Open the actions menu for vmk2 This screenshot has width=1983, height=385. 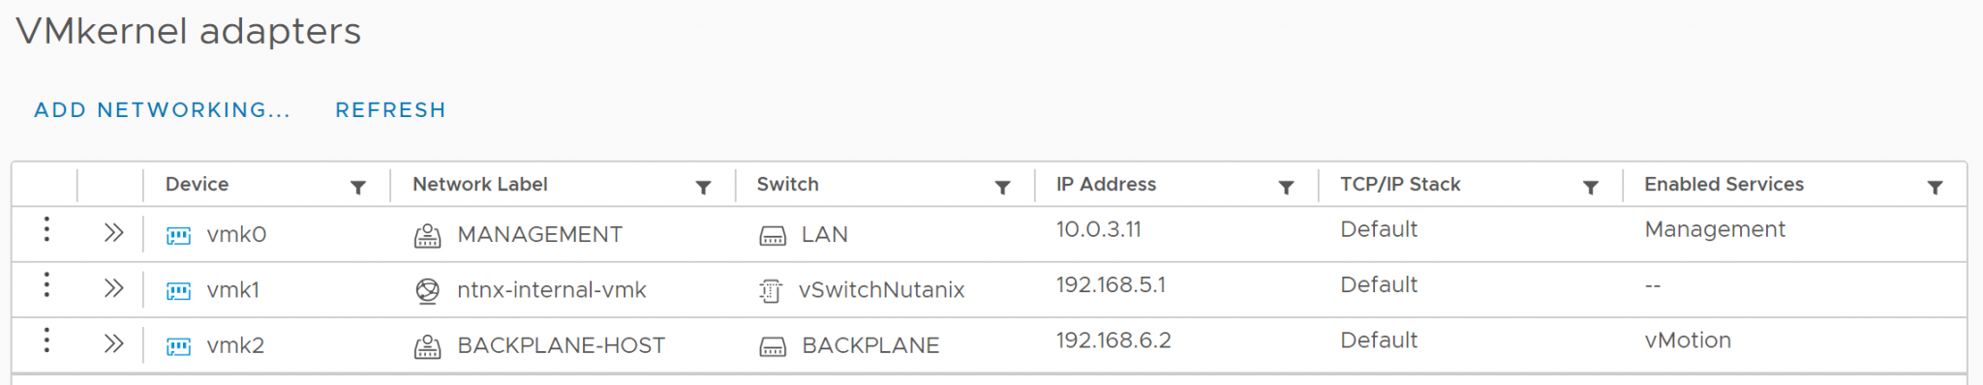46,340
